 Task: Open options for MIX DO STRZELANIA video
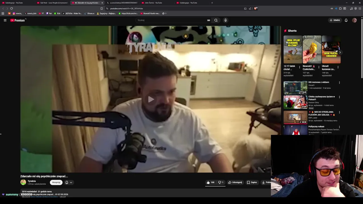pyautogui.click(x=339, y=112)
